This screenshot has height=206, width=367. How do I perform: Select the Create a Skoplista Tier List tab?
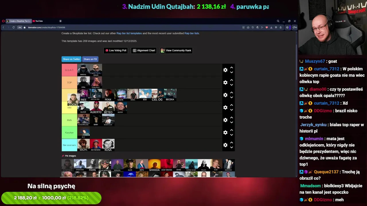(x=19, y=21)
